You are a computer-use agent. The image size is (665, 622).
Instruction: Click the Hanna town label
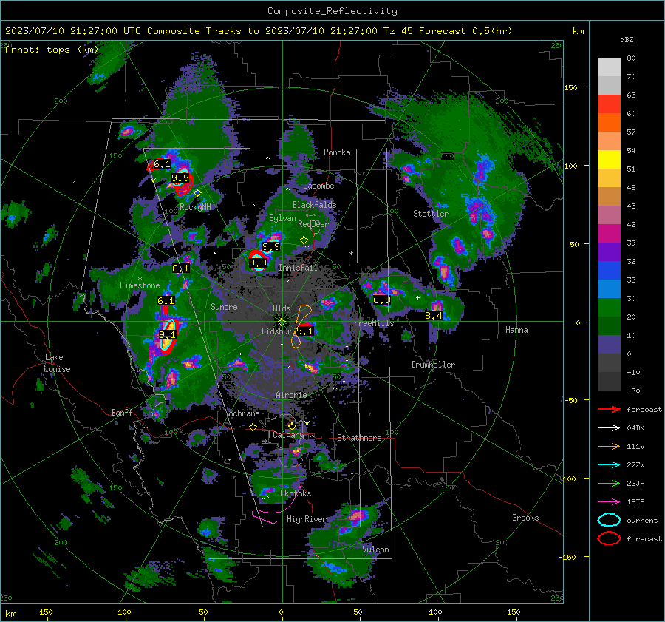point(516,330)
